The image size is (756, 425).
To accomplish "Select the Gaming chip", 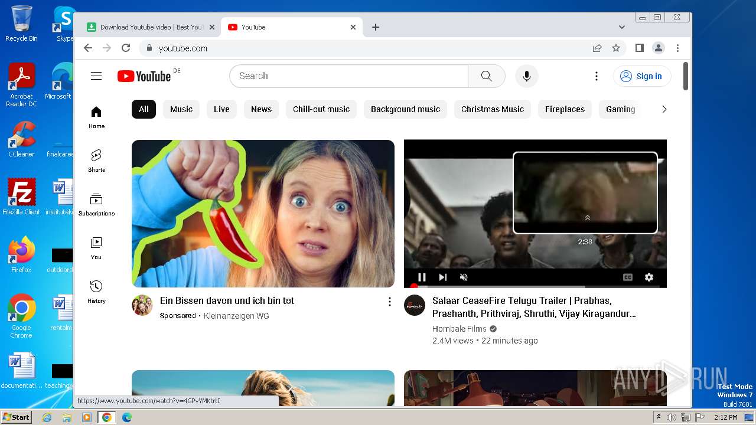I will coord(620,109).
